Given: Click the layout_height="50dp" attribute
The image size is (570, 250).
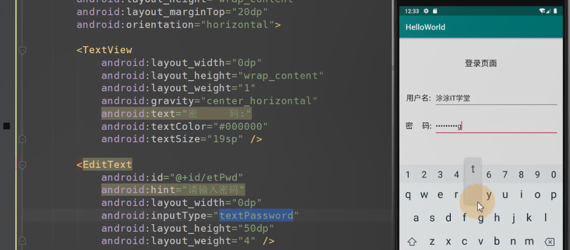Looking at the screenshot, I should coord(188,228).
